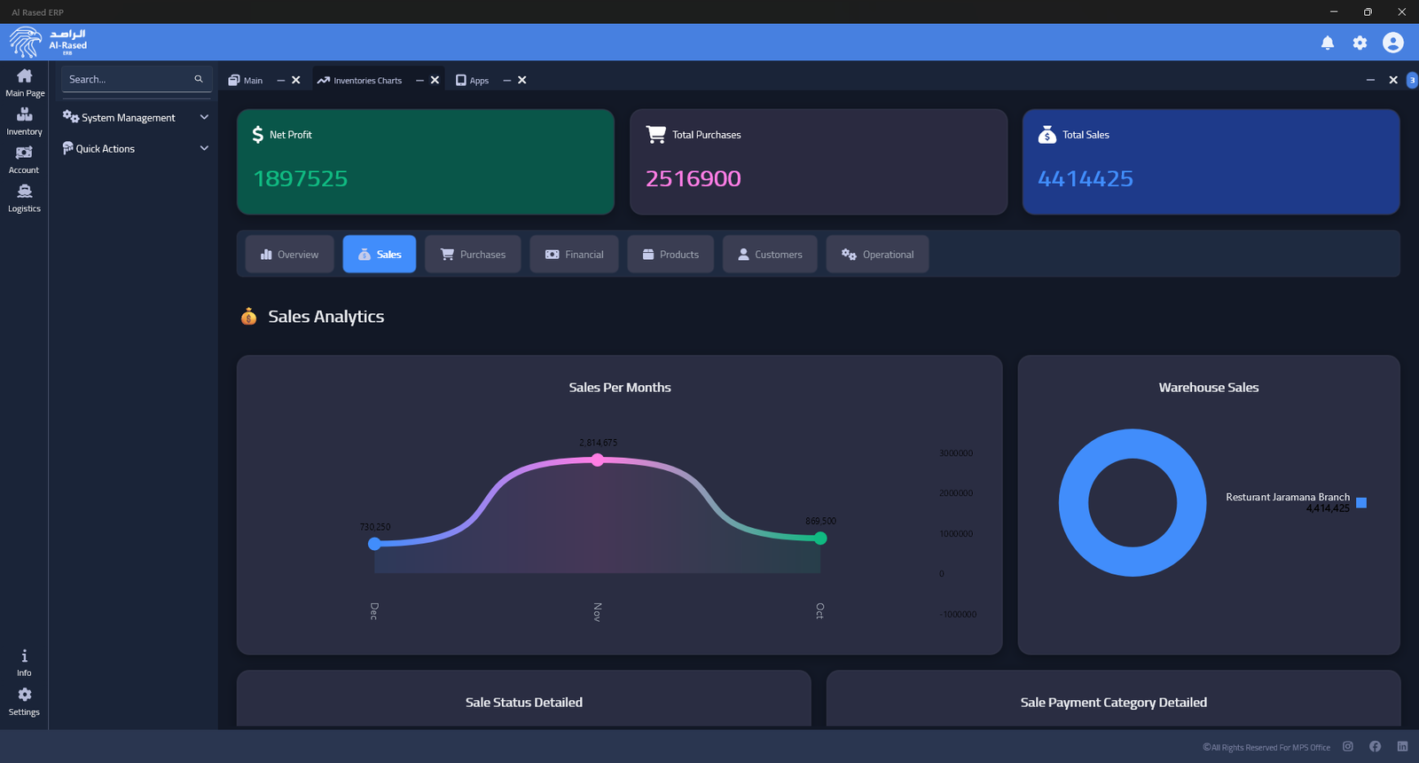Close the Inventories Charts tab
Image resolution: width=1419 pixels, height=763 pixels.
(435, 80)
